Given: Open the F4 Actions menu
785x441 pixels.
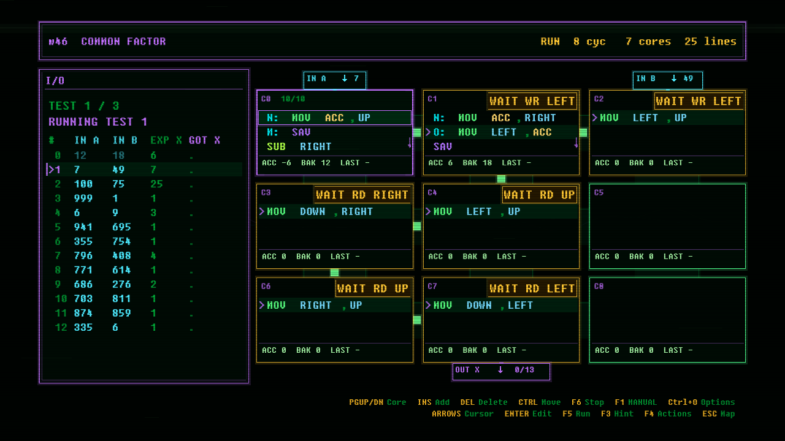Looking at the screenshot, I should [x=668, y=414].
